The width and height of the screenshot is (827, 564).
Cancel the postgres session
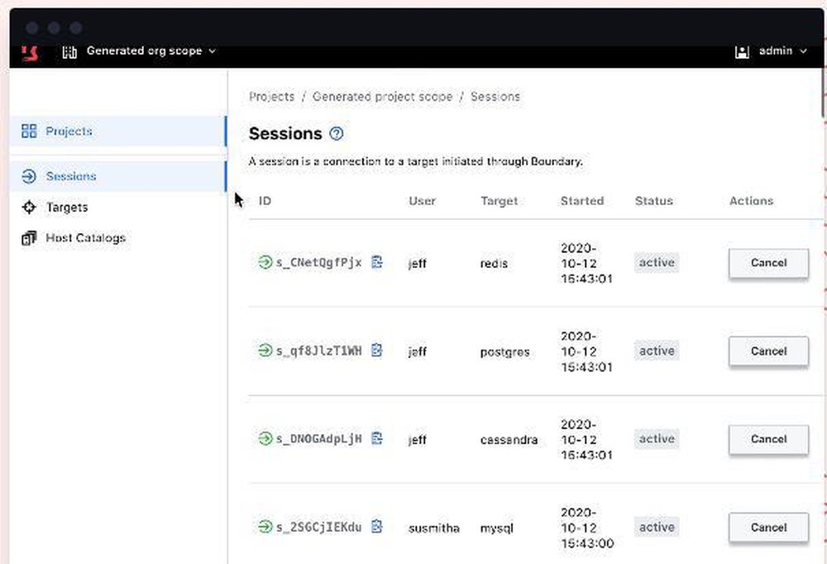coord(768,351)
